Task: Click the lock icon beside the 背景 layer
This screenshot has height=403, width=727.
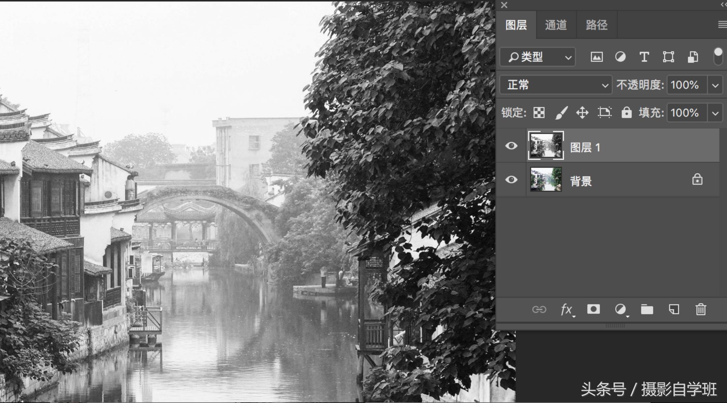Action: 697,180
